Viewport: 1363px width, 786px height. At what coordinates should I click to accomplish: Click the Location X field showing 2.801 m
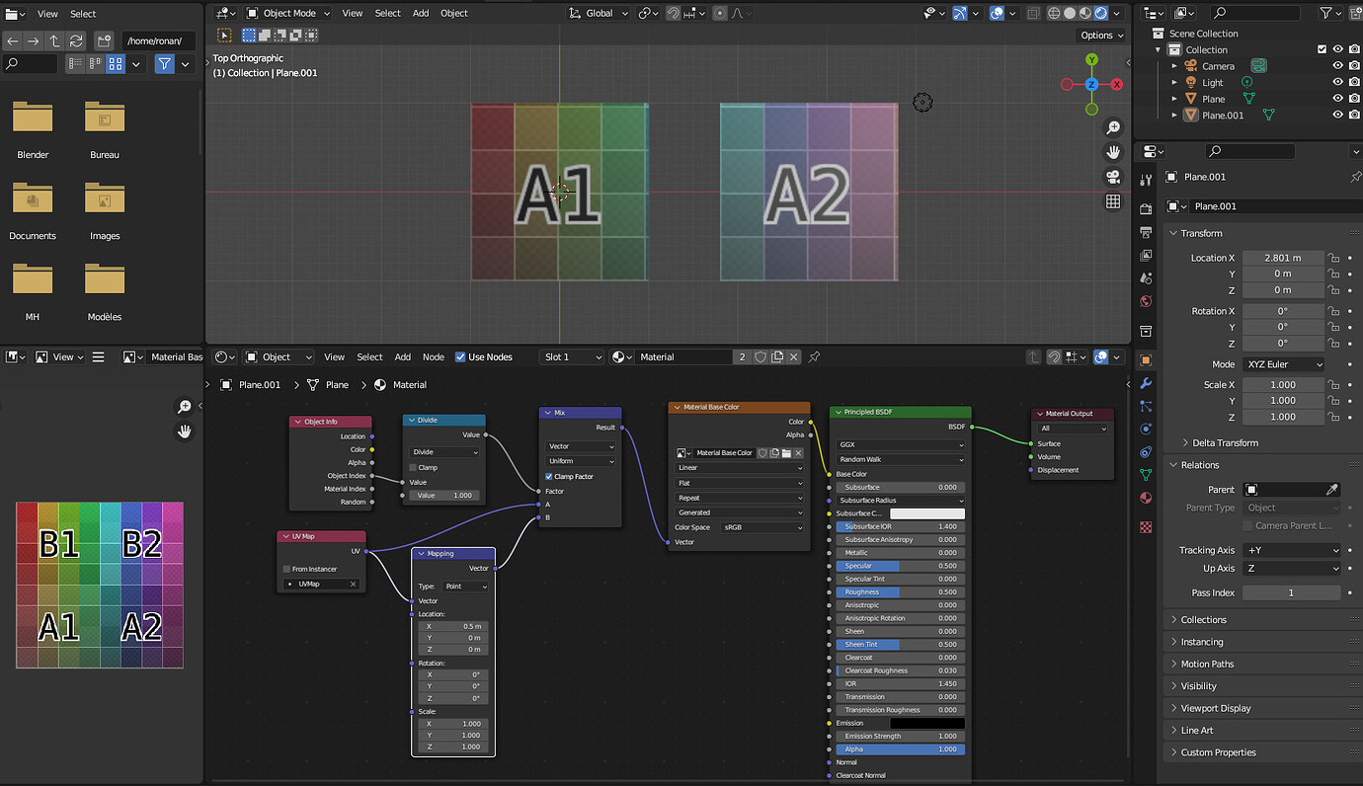1283,258
